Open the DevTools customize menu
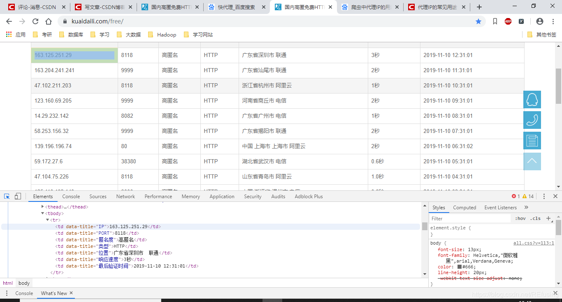Screen dimensions: 562x302 (544, 197)
